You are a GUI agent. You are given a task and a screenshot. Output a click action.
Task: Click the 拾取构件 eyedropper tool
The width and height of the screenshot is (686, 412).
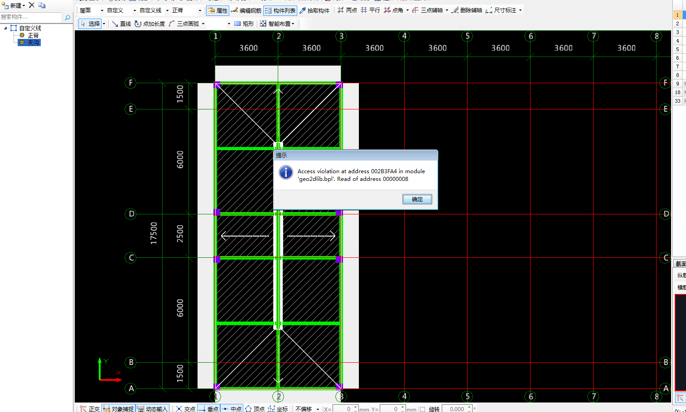(x=314, y=10)
